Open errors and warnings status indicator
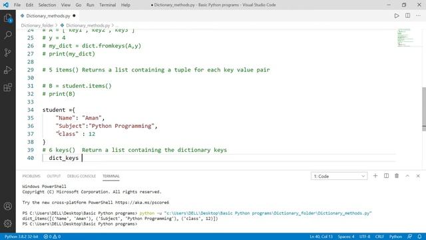The image size is (426, 240). (52, 237)
